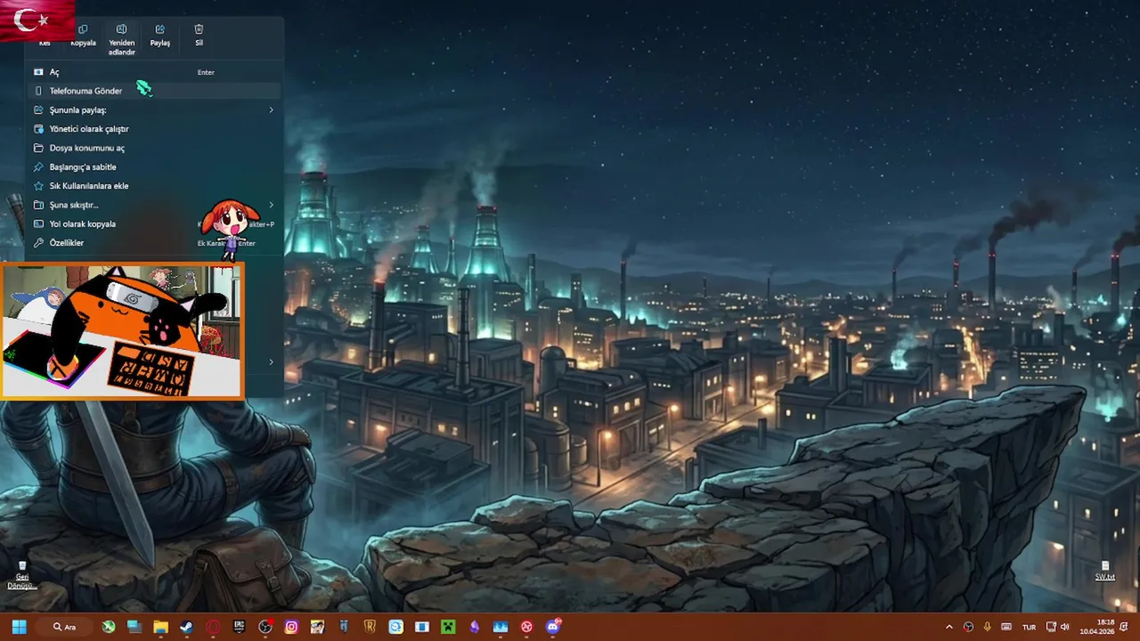Select the Geri Dönüşüm desktop icon

click(x=22, y=574)
